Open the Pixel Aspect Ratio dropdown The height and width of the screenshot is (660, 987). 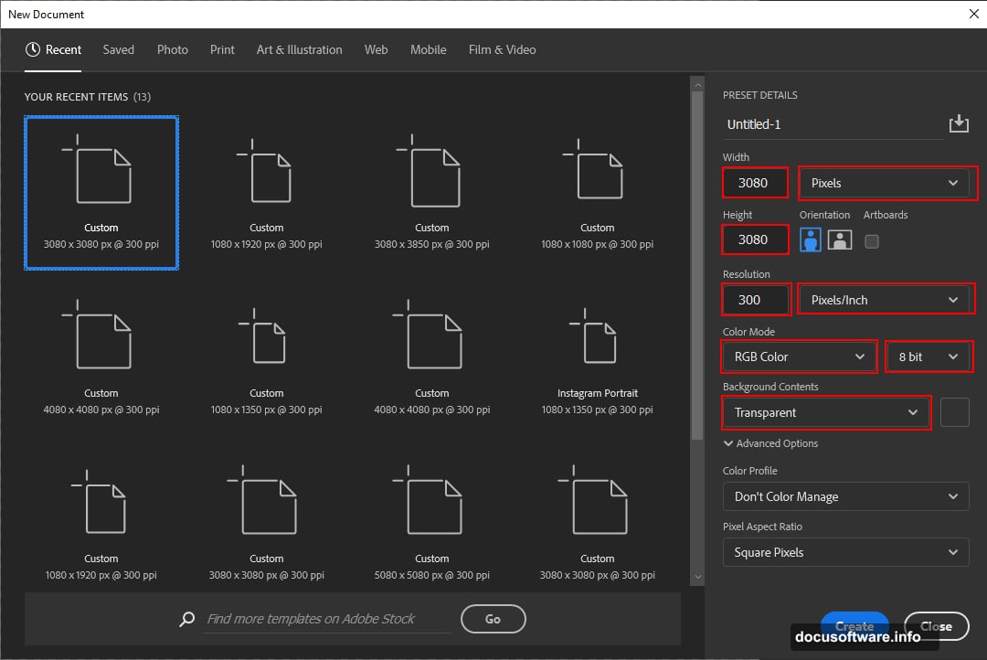click(844, 552)
